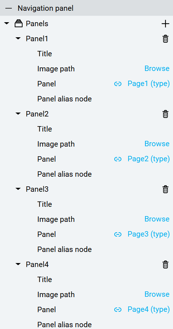The height and width of the screenshot is (329, 173).
Task: Delete Panel4 using its trash icon
Action: [x=165, y=264]
